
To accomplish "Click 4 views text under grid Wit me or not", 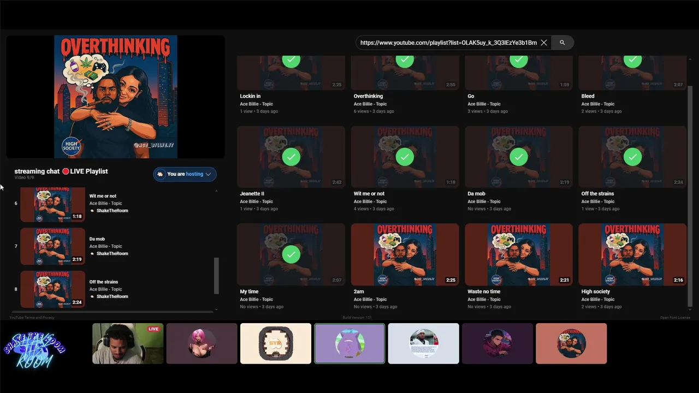I will (x=362, y=209).
